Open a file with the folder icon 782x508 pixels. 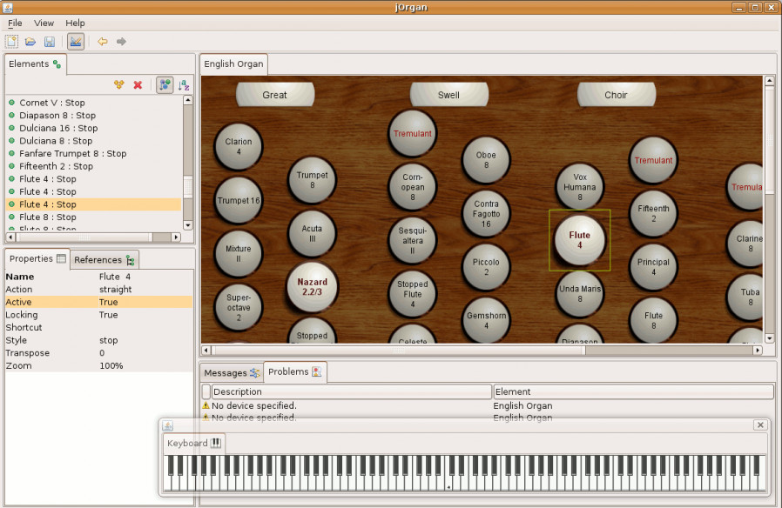coord(30,41)
